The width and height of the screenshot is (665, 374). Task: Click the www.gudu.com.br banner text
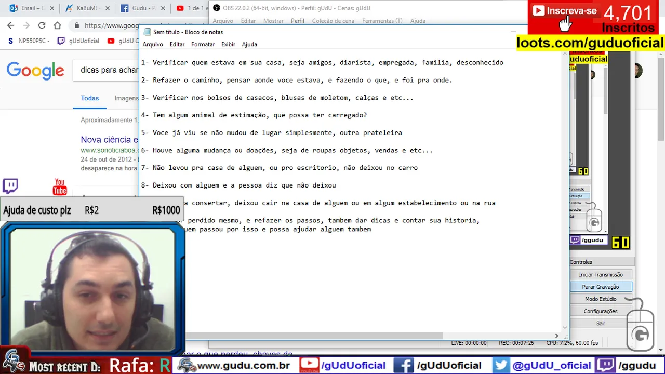[x=243, y=365]
